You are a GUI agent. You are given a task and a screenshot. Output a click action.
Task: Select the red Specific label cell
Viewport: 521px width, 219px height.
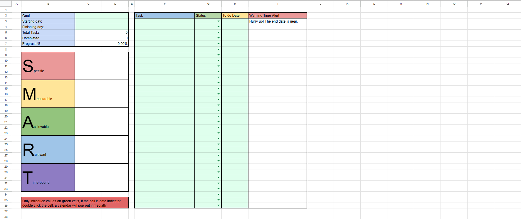(48, 66)
